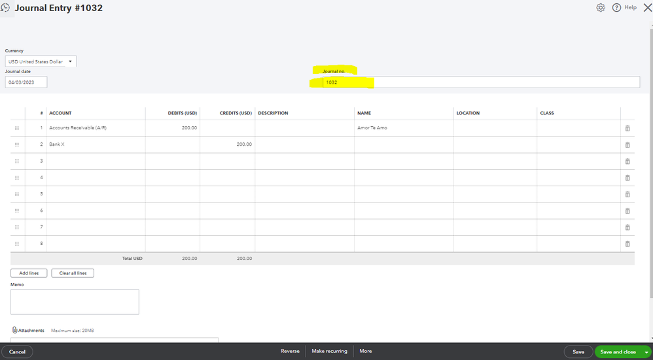Click Description cell of line 1
Image resolution: width=653 pixels, height=360 pixels.
pyautogui.click(x=304, y=128)
